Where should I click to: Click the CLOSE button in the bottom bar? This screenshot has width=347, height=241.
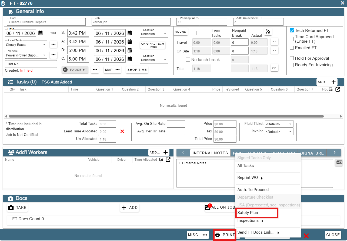tap(333, 235)
